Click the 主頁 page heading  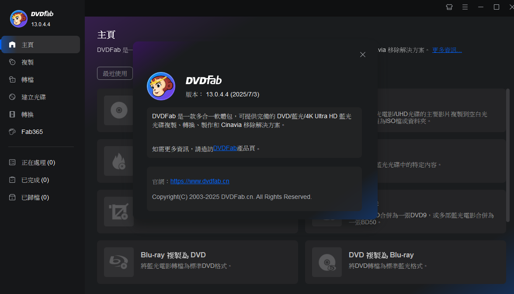pyautogui.click(x=106, y=34)
